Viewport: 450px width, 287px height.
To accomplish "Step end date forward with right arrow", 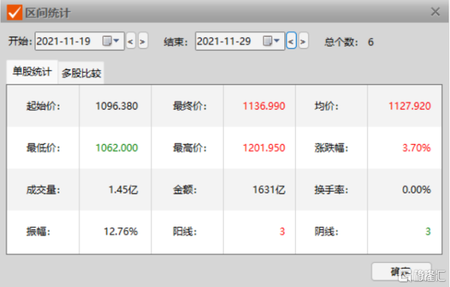I will tap(304, 42).
